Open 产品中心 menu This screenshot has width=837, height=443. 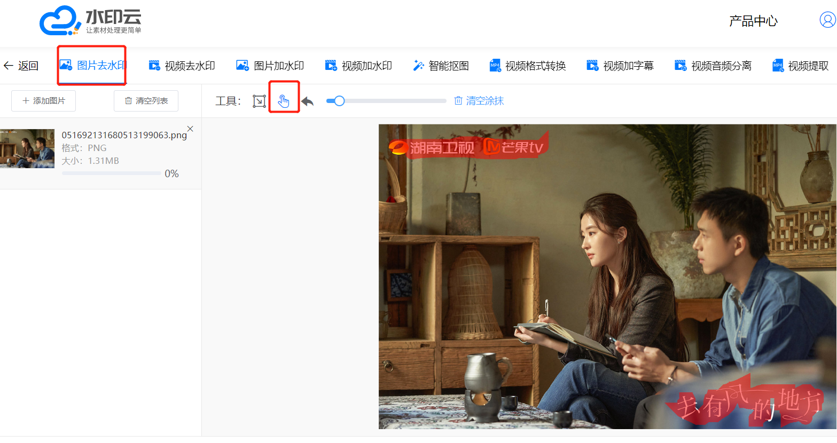pos(753,21)
